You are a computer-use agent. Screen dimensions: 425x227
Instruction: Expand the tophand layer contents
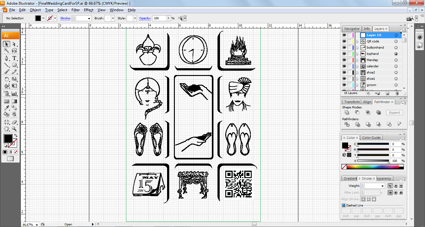pyautogui.click(x=357, y=54)
